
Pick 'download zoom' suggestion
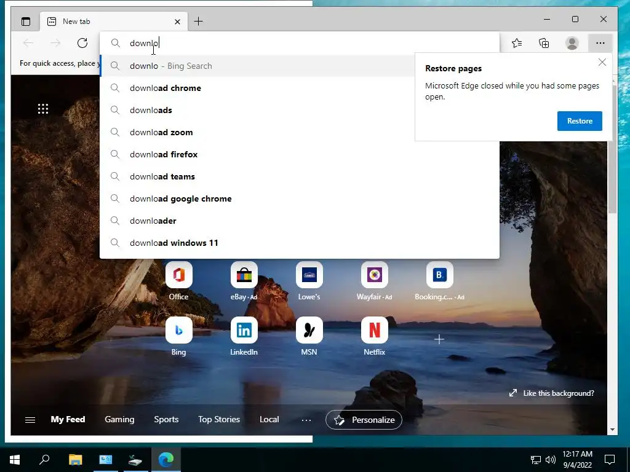257,132
